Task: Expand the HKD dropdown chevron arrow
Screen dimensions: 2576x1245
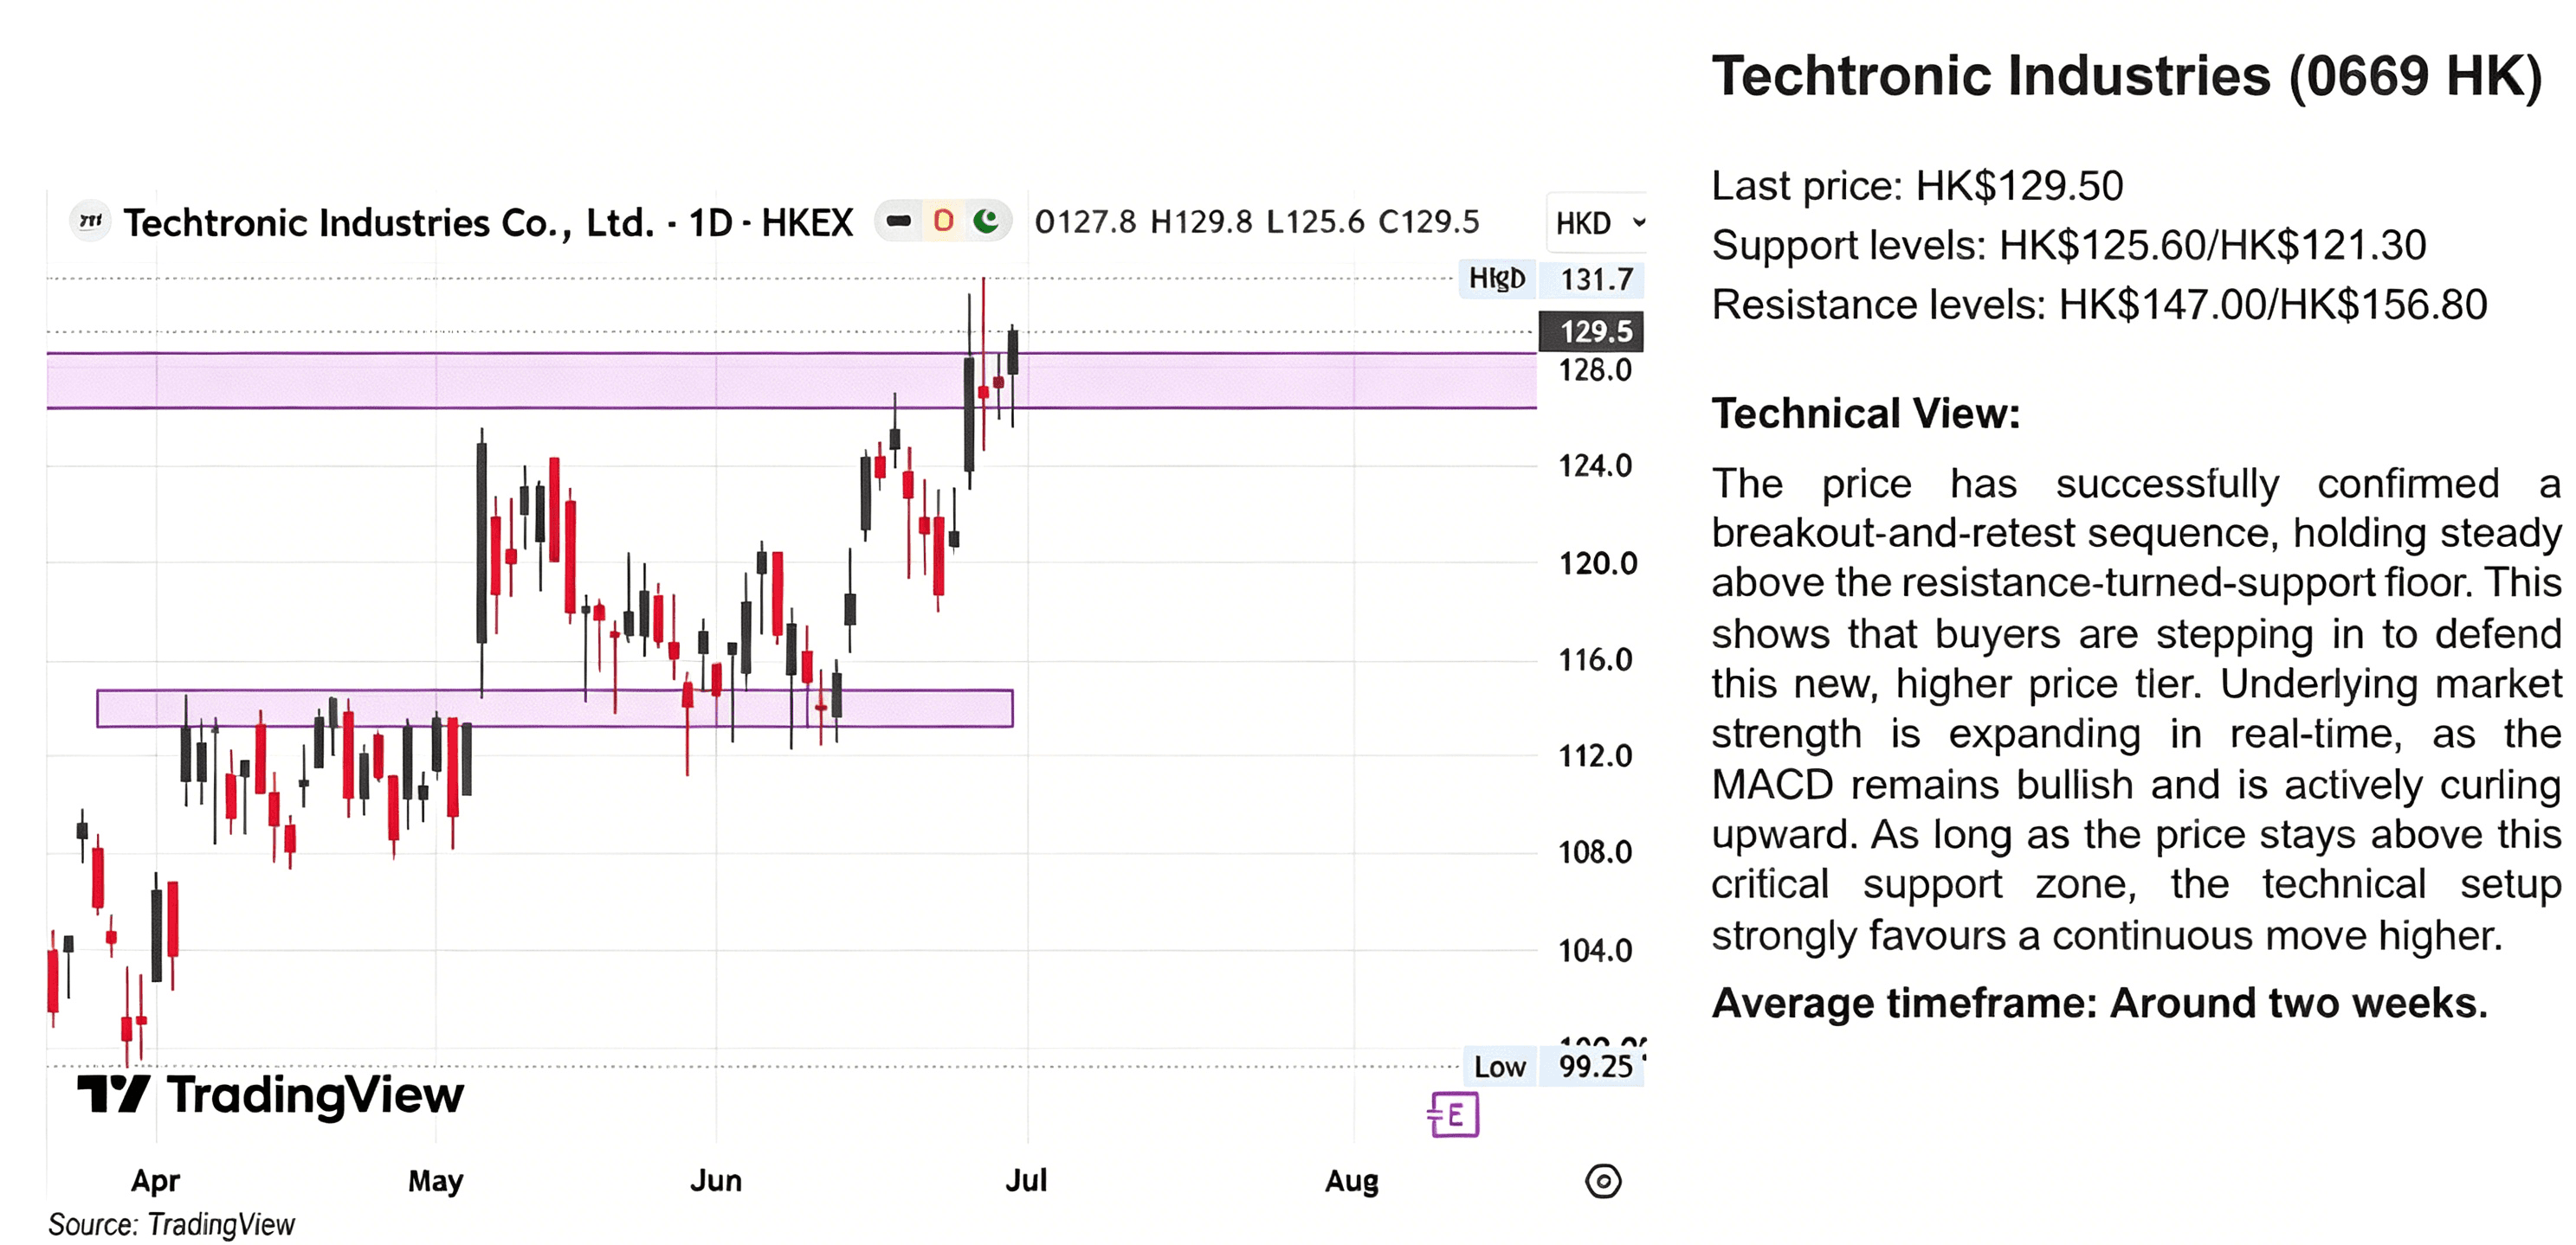Action: (x=1637, y=223)
